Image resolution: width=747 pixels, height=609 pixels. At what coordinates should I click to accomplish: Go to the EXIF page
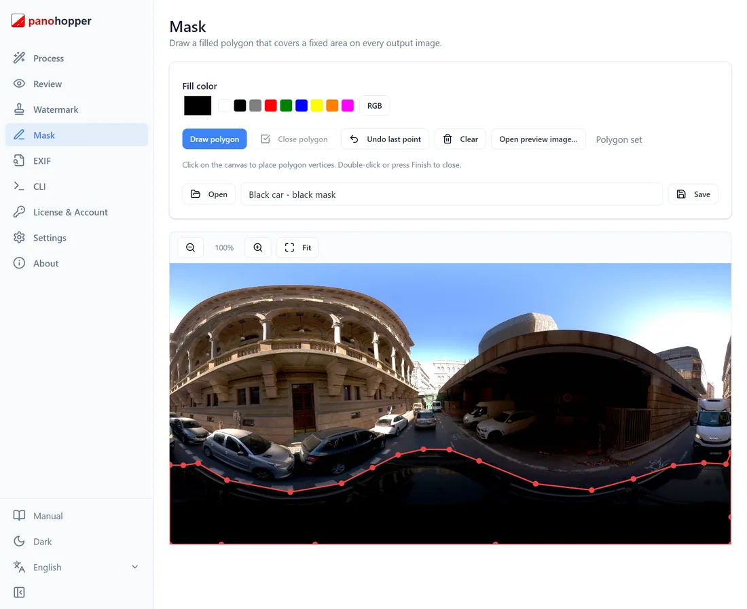(77, 160)
